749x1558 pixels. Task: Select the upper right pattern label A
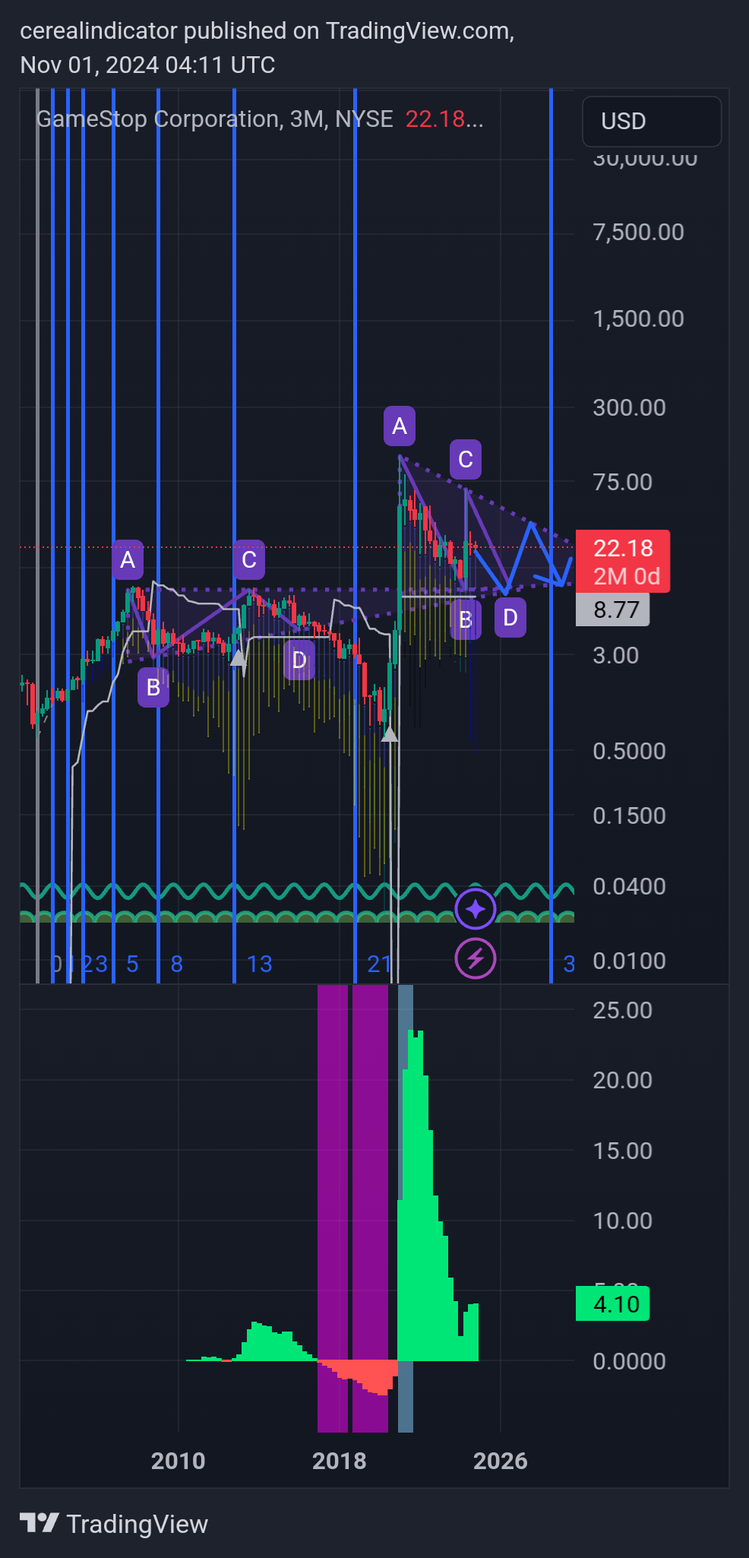[x=400, y=426]
